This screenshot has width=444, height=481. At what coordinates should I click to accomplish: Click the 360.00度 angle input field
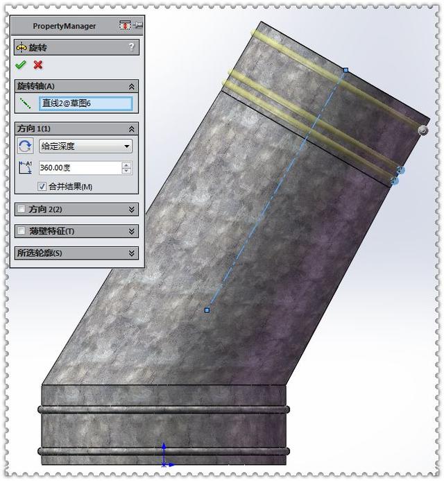80,168
